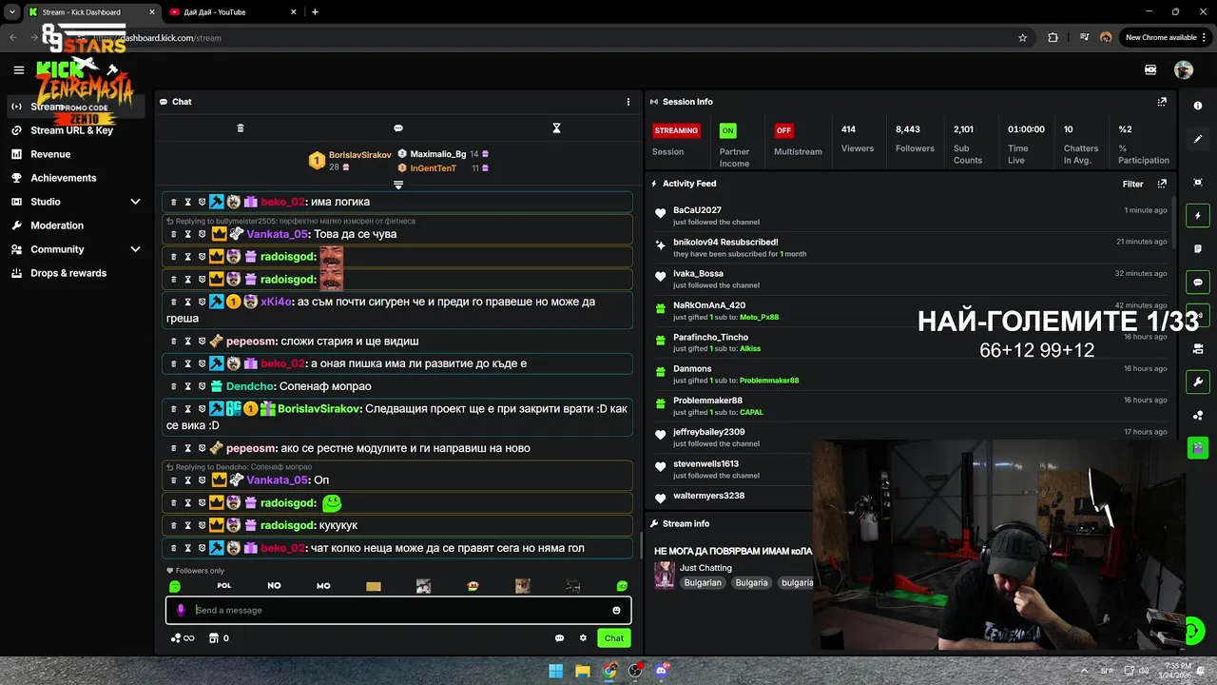Open the Activity Feed Filter
The height and width of the screenshot is (685, 1217).
coord(1132,184)
